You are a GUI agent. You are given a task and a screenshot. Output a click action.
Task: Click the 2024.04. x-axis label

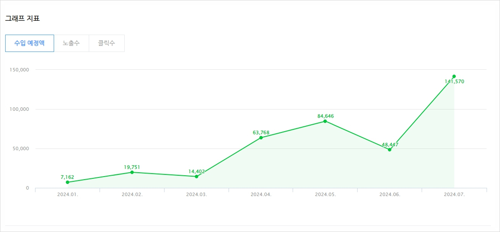(261, 194)
